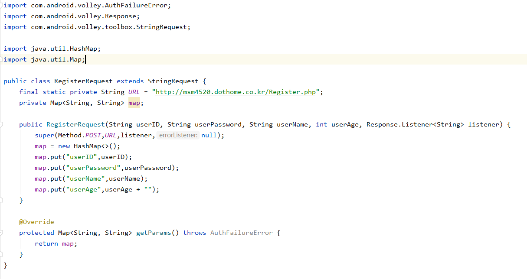Image resolution: width=527 pixels, height=279 pixels.
Task: Click the getParams method name
Action: (x=154, y=233)
